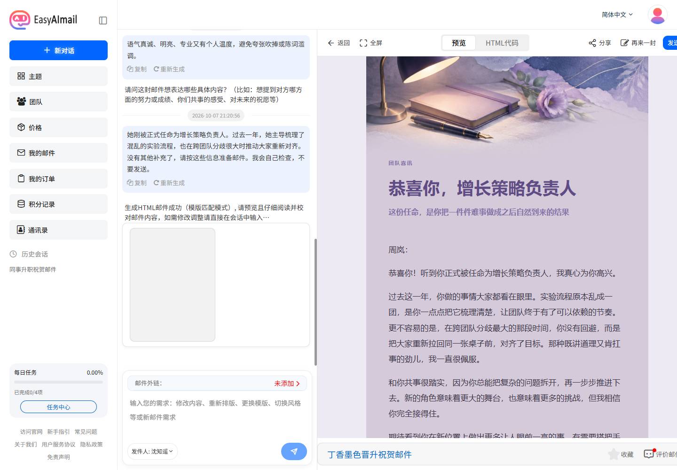The height and width of the screenshot is (470, 677).
Task: Open history chat 同事升职祝贺邮件
Action: [x=33, y=269]
